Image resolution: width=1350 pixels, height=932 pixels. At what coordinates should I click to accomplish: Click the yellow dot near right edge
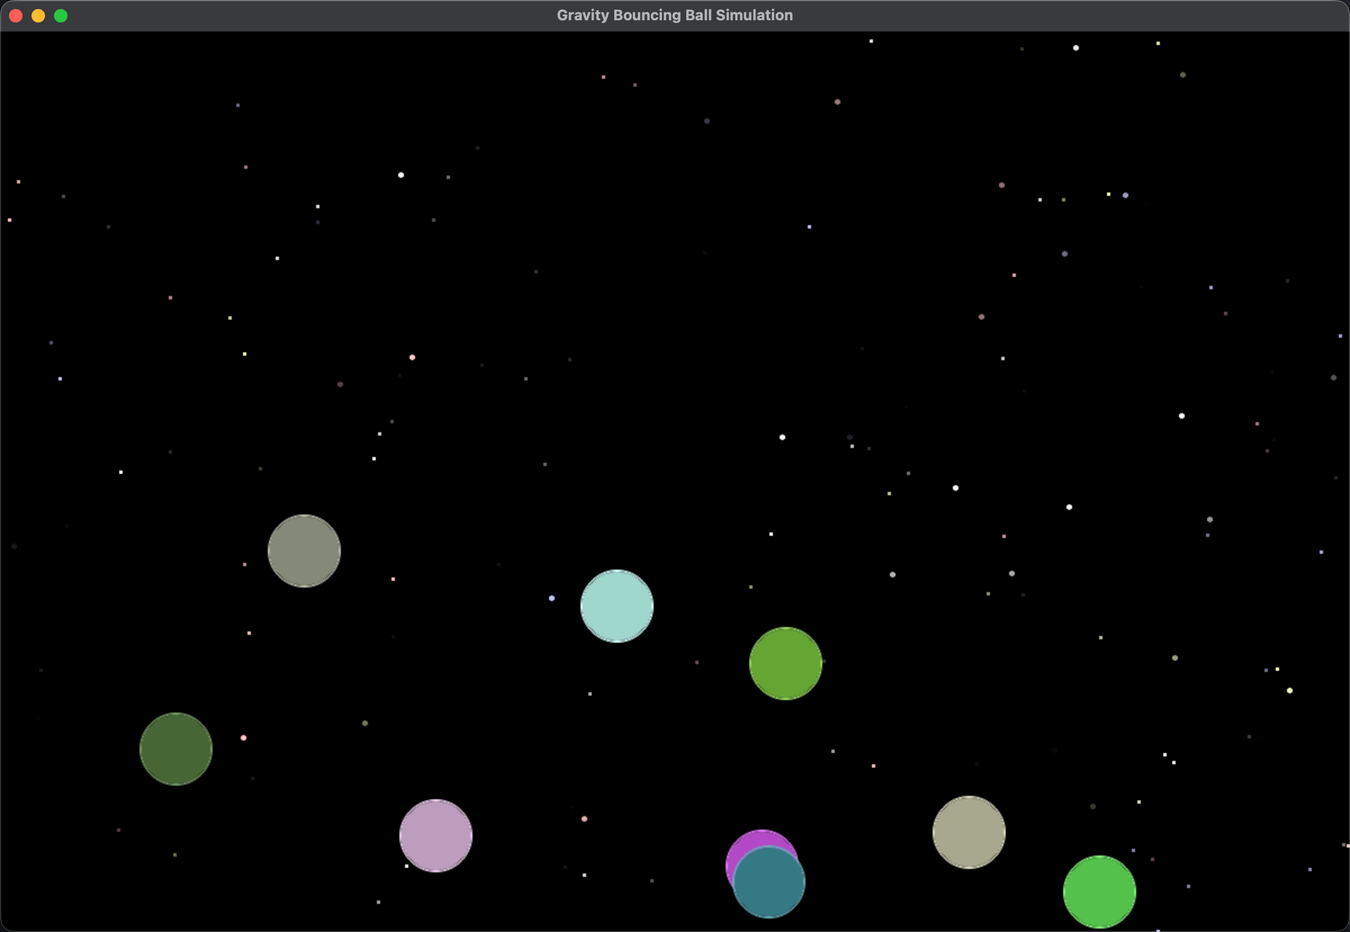1289,690
